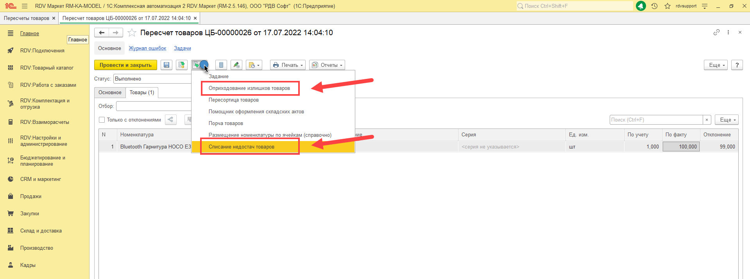Open the Еще menu above goods table

click(x=727, y=120)
